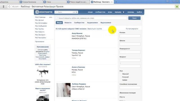Reload the page with refresh icon
The height and width of the screenshot is (101, 180).
click(x=9, y=7)
